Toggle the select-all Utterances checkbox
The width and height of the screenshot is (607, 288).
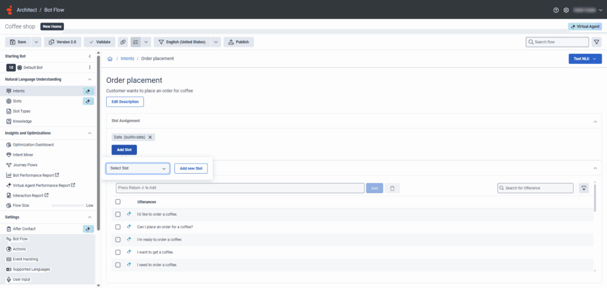118,202
